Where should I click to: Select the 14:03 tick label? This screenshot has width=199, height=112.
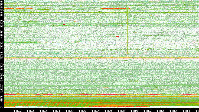pyautogui.click(x=43, y=111)
